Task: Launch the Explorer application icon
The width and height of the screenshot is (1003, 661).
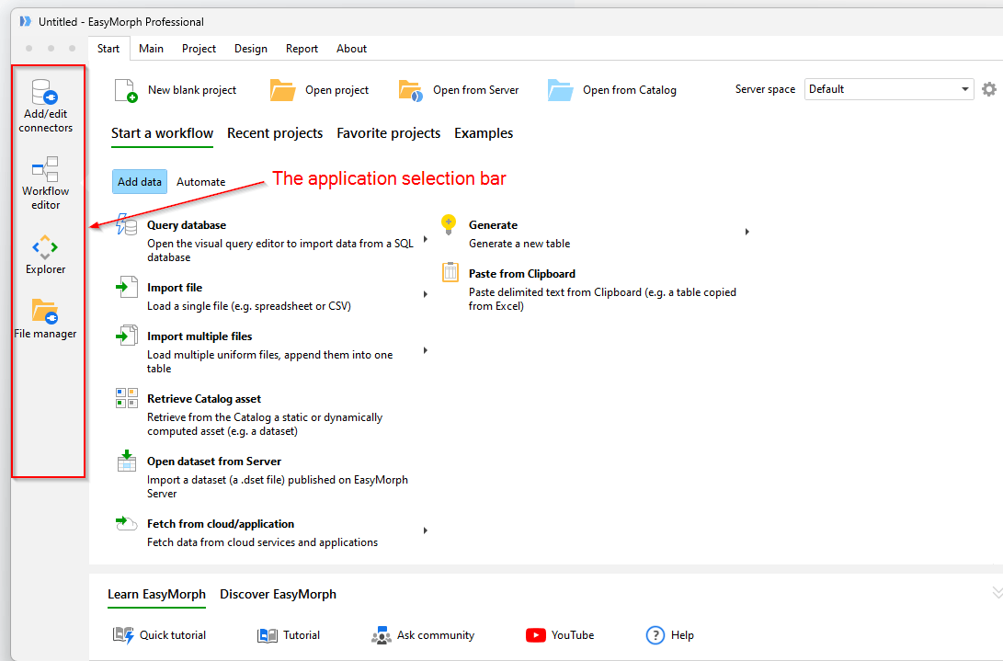Action: (x=45, y=247)
